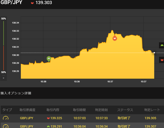164x128 pixels.
Task: Click the 取引内容 column header
Action: [x=53, y=110]
